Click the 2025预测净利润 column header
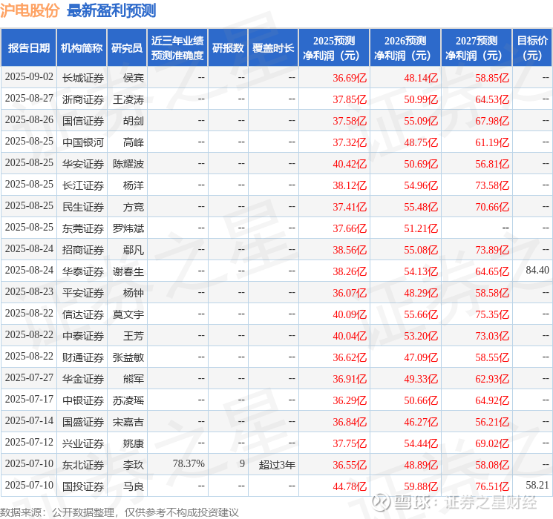 click(334, 48)
